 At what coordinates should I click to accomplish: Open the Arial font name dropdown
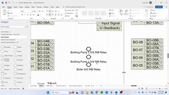(x=32, y=11)
